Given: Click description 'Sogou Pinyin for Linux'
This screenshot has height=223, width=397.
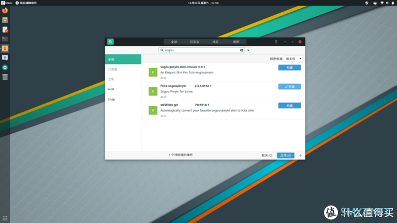Looking at the screenshot, I should pyautogui.click(x=176, y=91).
